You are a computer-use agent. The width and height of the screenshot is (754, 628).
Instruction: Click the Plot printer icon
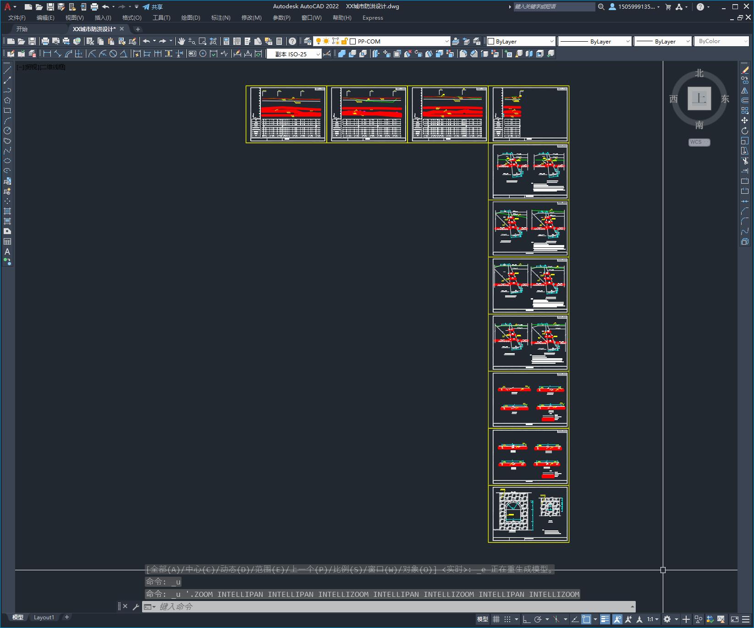coord(45,41)
